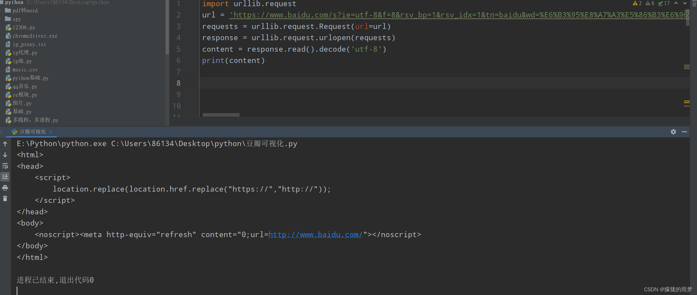Select qq音乐.py file

(22, 87)
